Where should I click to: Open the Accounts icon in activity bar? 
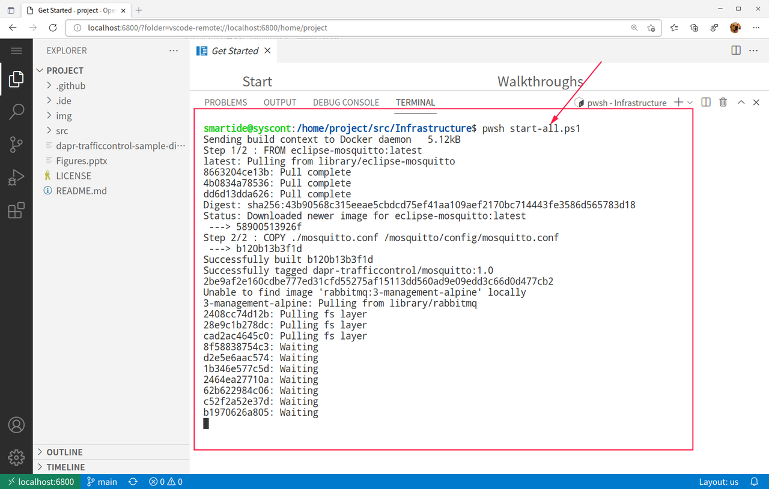coord(16,425)
